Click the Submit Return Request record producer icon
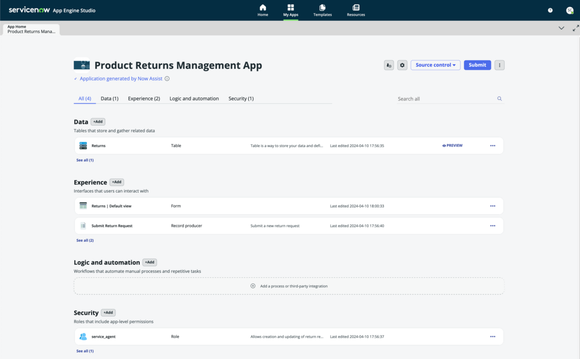This screenshot has height=359, width=580. pos(83,226)
